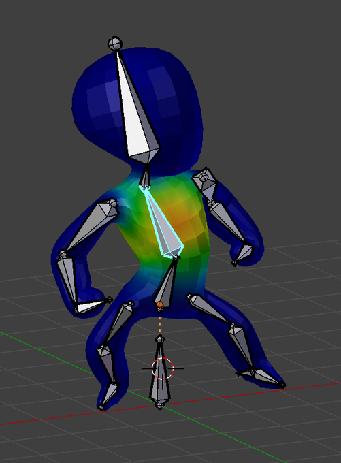This screenshot has width=341, height=463.
Task: Select the forearm bone of the arm resting on the hip
Action: [x=67, y=281]
